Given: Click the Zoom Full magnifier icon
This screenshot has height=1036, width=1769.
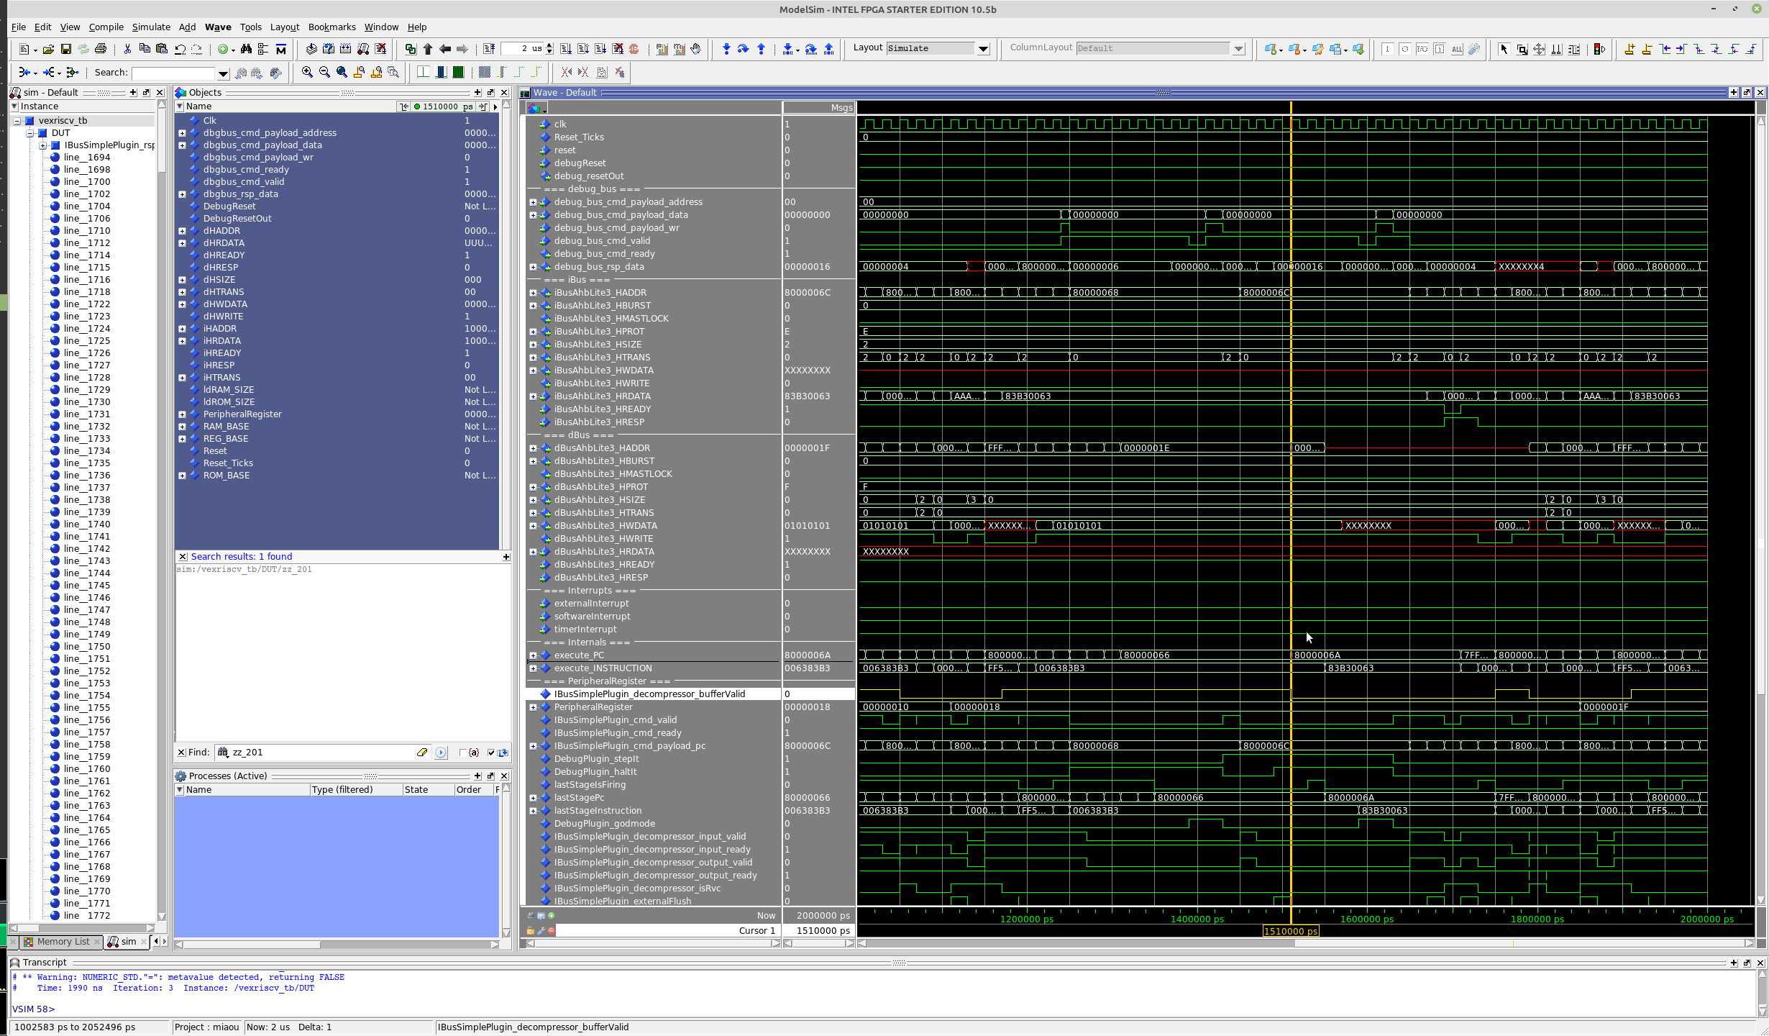Looking at the screenshot, I should [x=341, y=72].
